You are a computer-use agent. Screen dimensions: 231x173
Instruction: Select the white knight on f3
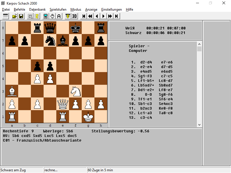[75, 91]
